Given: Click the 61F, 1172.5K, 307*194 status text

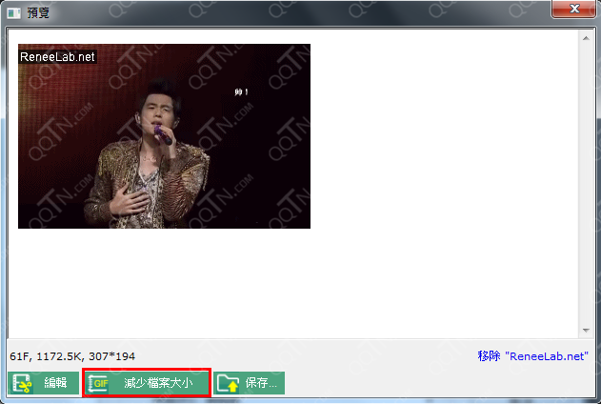Looking at the screenshot, I should point(72,355).
